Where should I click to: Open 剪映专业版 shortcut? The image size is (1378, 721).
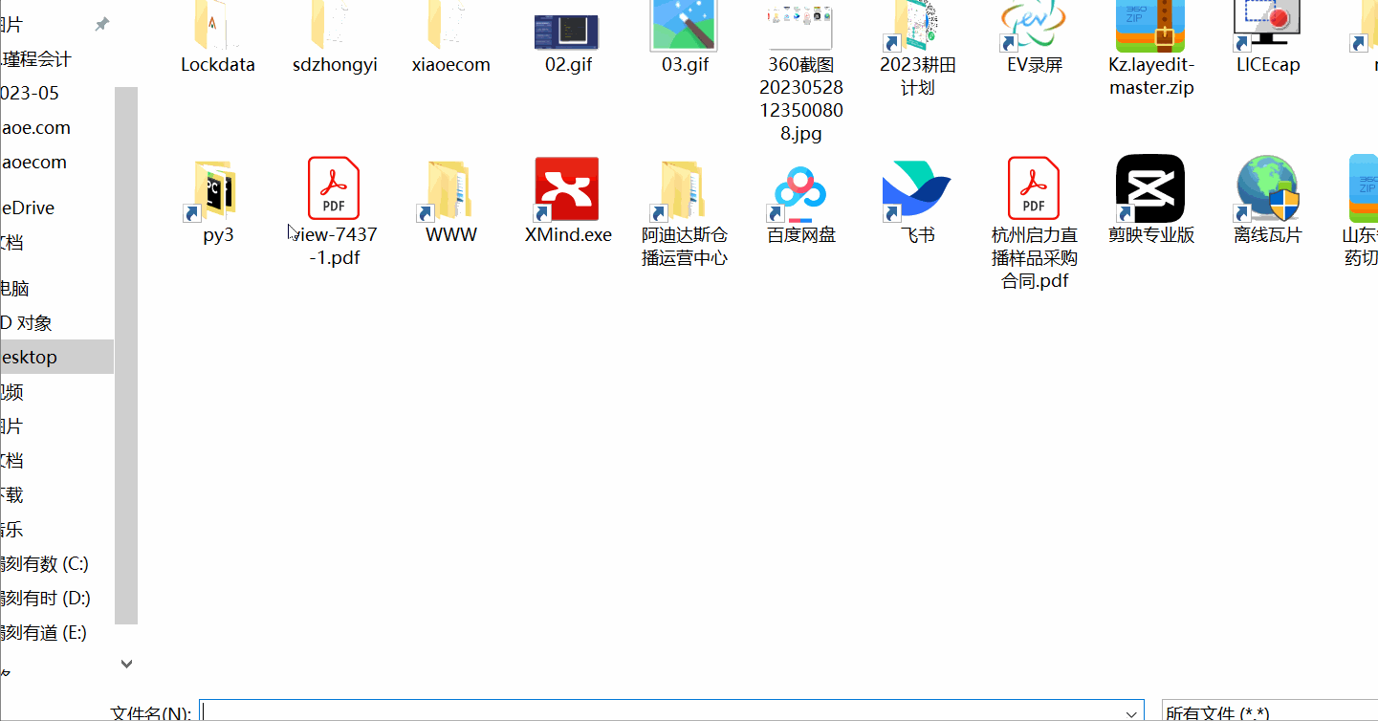pyautogui.click(x=1150, y=187)
